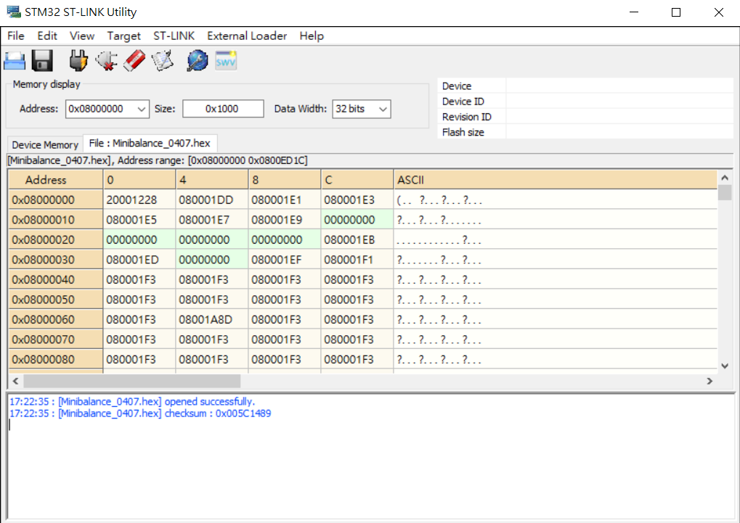Image resolution: width=740 pixels, height=523 pixels.
Task: Click address row 0x08000060
Action: 56,320
